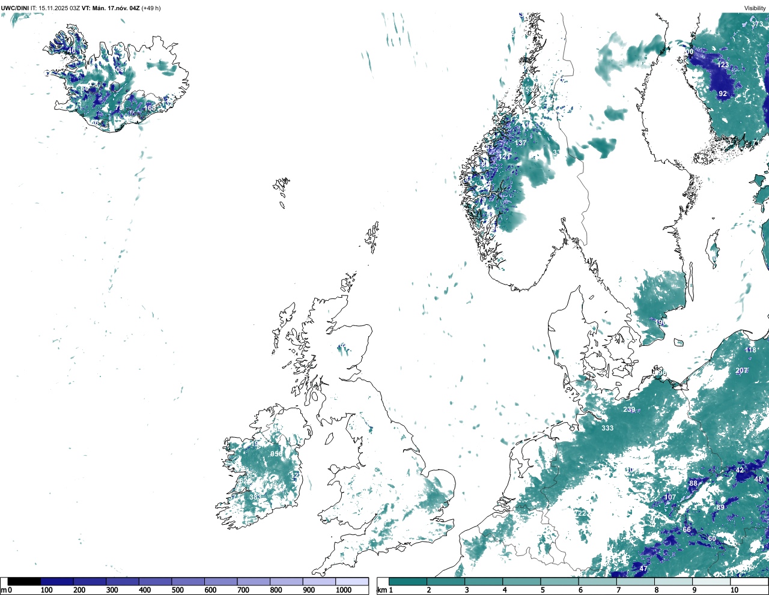The image size is (769, 595).
Task: Click the '47' visibility value near bottom edge
Action: pos(643,569)
